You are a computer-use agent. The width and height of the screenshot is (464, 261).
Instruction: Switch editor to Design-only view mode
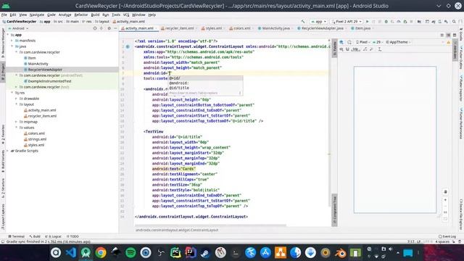click(x=455, y=36)
